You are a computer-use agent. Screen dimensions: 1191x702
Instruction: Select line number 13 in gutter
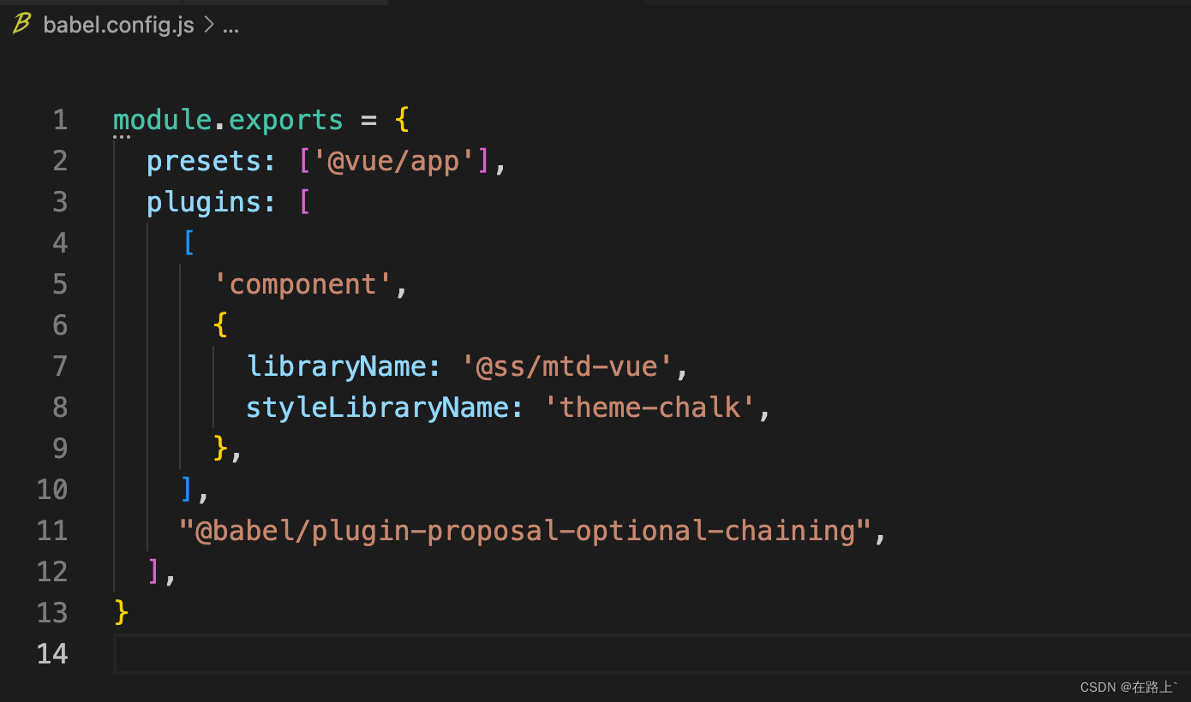pyautogui.click(x=52, y=613)
